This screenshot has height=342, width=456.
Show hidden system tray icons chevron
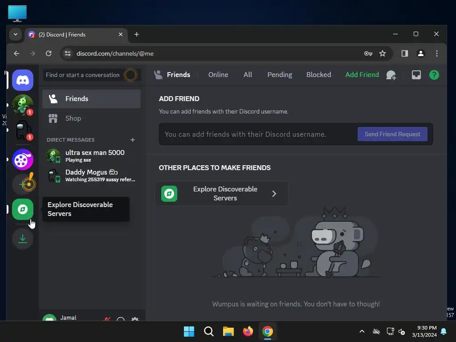(362, 331)
